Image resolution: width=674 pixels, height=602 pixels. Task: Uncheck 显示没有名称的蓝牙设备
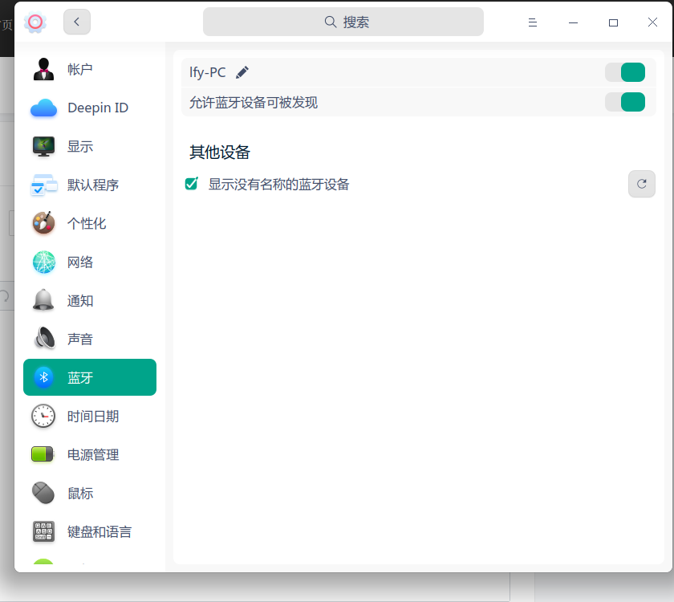[x=191, y=183]
